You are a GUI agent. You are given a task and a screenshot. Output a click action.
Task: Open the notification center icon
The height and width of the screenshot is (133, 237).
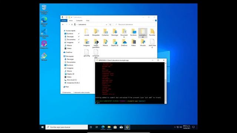[x=193, y=127]
